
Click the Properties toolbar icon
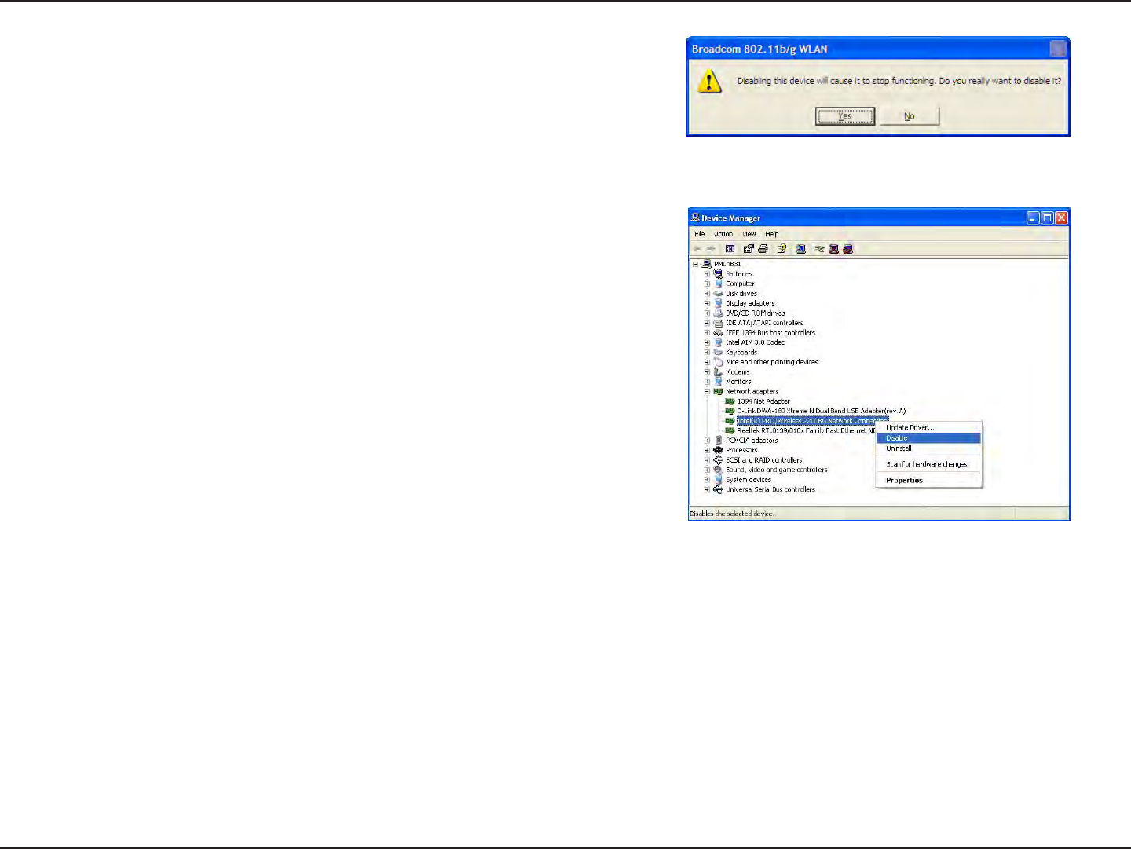tap(749, 249)
